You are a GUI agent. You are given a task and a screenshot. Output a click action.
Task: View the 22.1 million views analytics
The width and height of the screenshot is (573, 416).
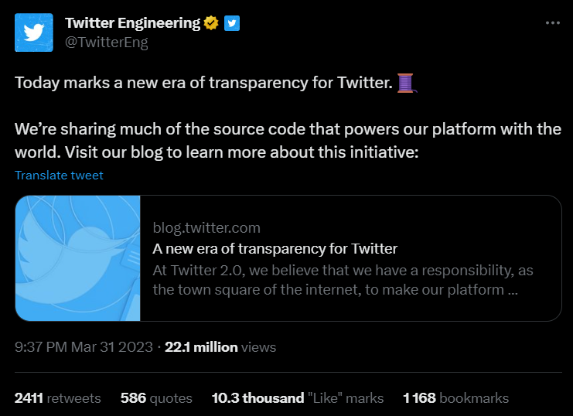pos(220,347)
